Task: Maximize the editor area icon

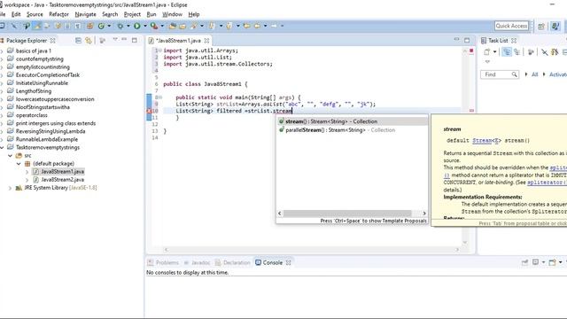Action: (x=467, y=40)
